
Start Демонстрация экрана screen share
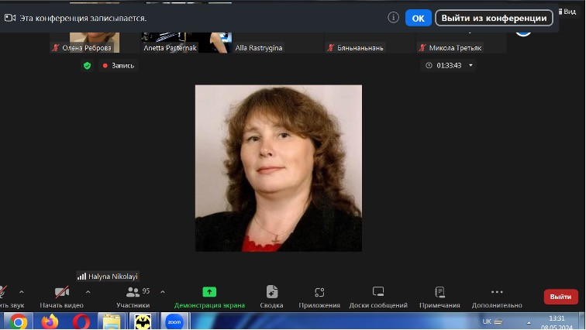pyautogui.click(x=209, y=297)
